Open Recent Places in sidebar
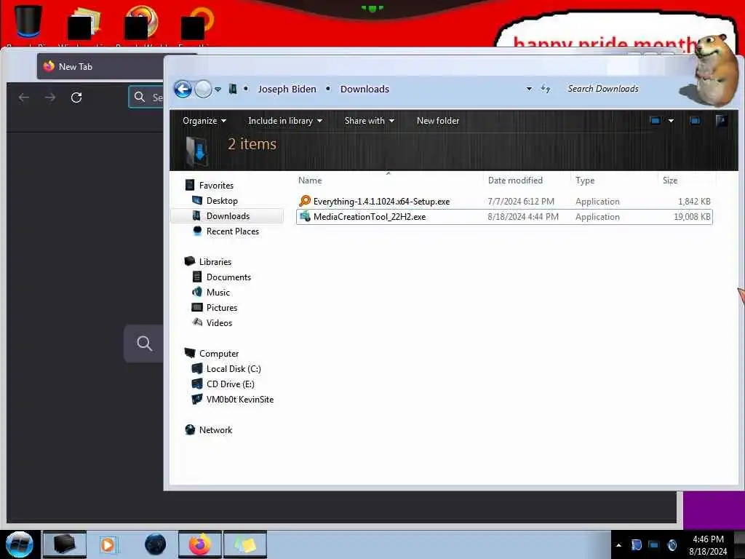The width and height of the screenshot is (745, 559). tap(233, 231)
